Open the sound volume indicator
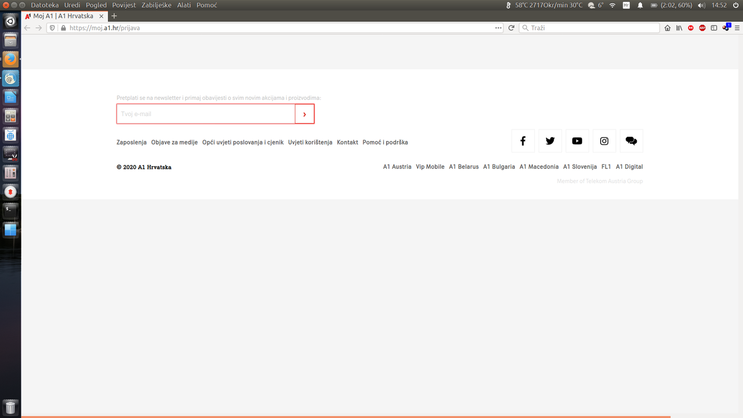 701,5
